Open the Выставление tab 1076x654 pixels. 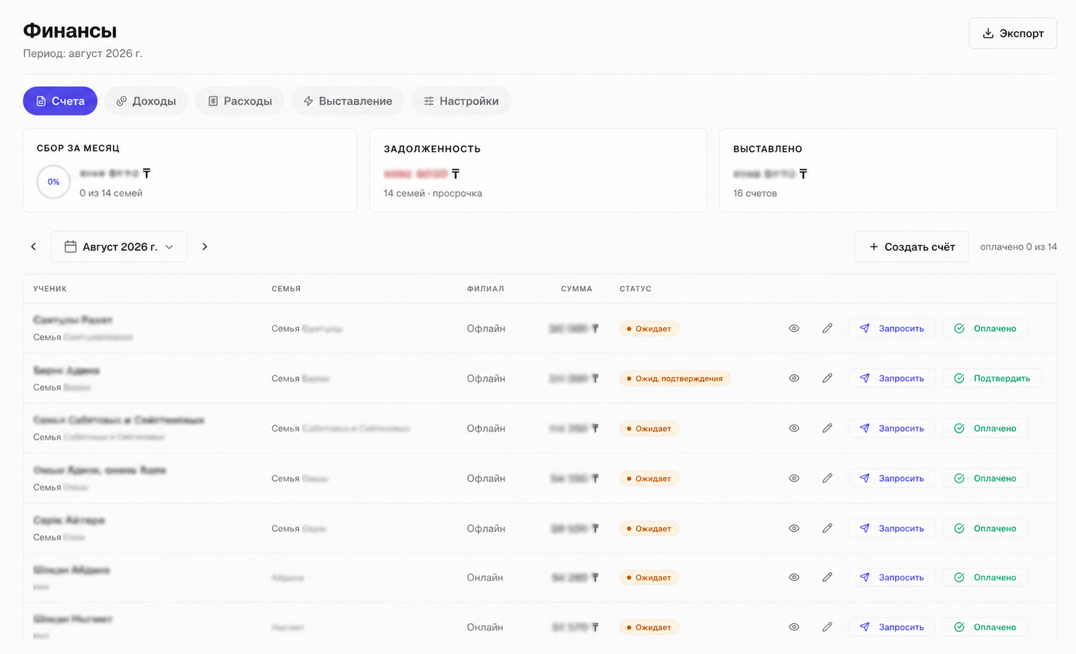[347, 101]
